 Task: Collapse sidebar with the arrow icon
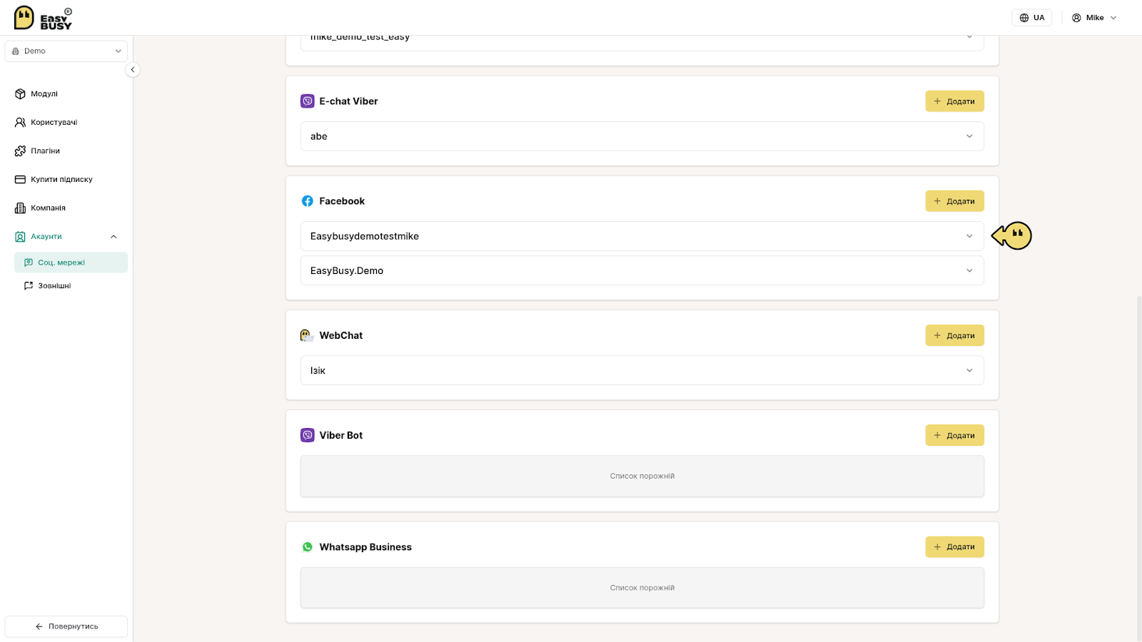tap(132, 69)
